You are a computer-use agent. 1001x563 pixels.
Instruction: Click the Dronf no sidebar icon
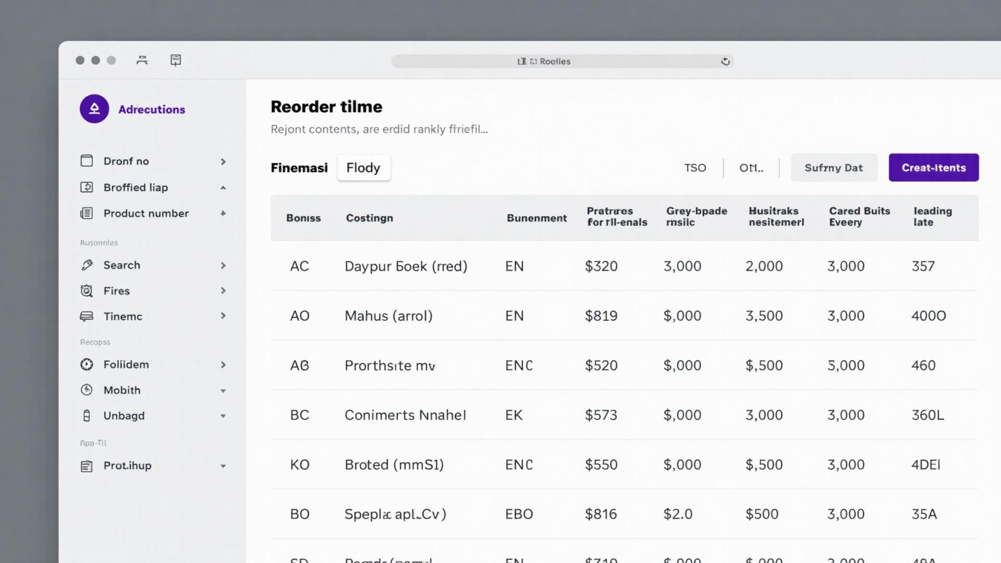87,161
